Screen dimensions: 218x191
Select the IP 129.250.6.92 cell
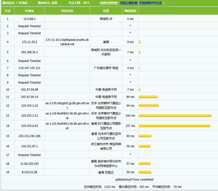tap(29, 126)
